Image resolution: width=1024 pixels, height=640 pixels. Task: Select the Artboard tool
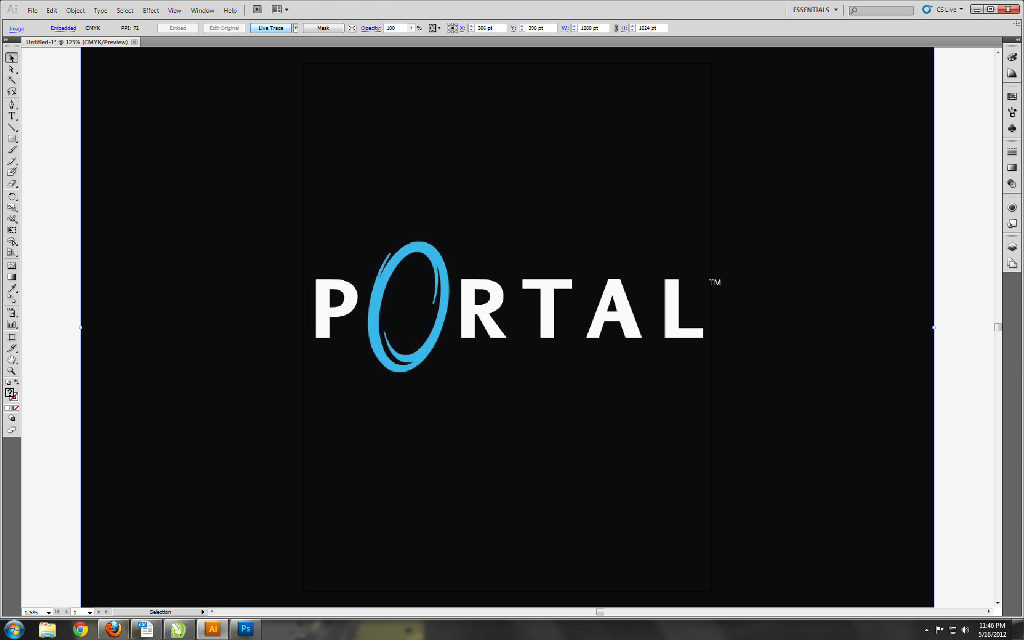pyautogui.click(x=12, y=337)
